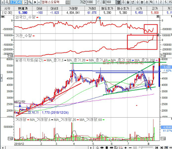Image resolution: width=172 pixels, height=149 pixels.
Task: Switch to monthly (월) chart period
Action: (128, 2)
